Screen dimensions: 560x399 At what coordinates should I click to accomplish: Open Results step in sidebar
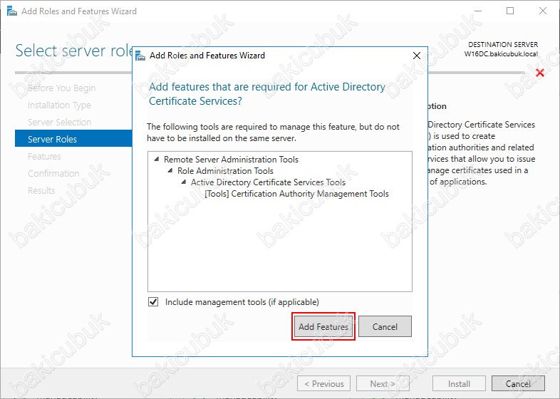pyautogui.click(x=41, y=190)
